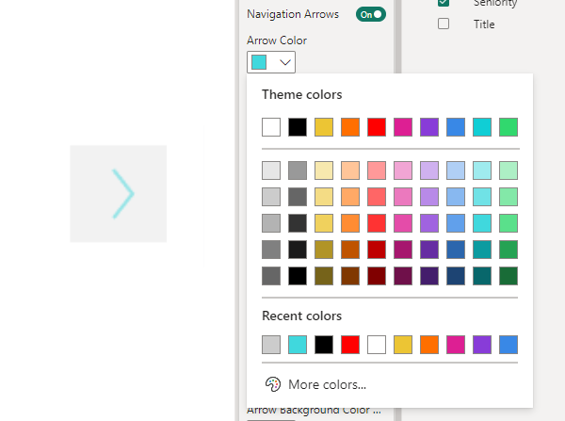Pick the red theme color swatch
Screen dimensions: 565x421
coord(377,127)
